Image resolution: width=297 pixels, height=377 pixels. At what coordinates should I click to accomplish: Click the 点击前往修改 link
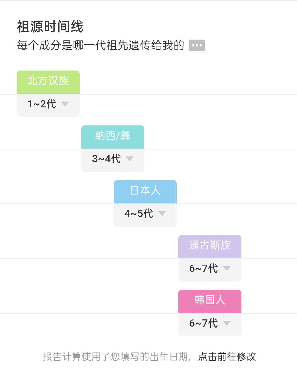click(227, 357)
